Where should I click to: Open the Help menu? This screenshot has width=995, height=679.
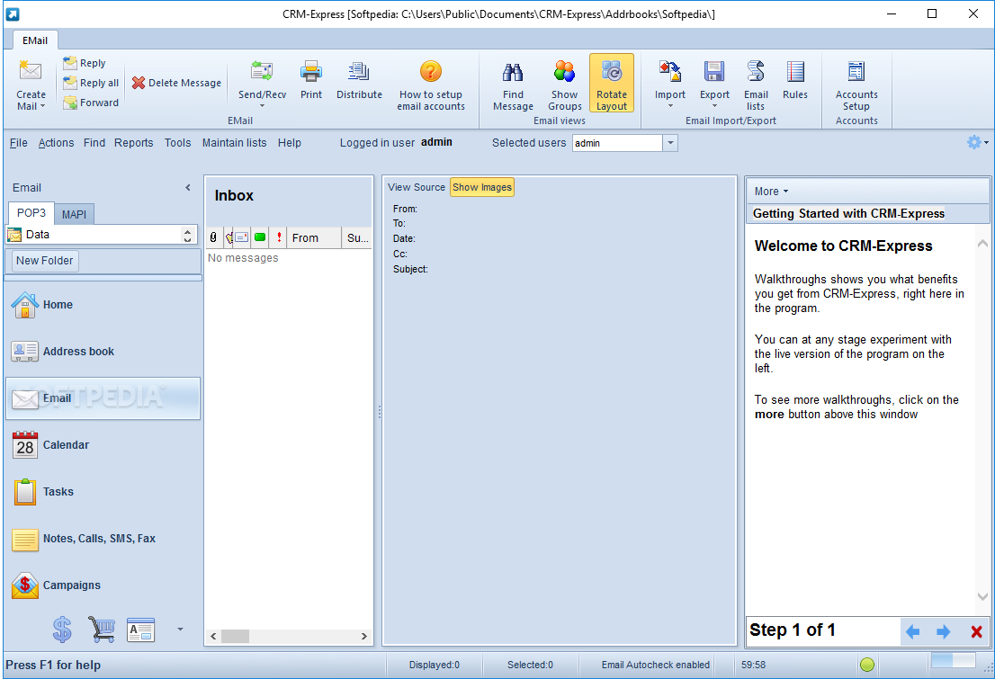pos(290,143)
